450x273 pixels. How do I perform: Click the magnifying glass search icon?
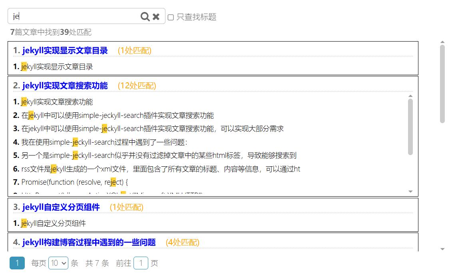[145, 16]
